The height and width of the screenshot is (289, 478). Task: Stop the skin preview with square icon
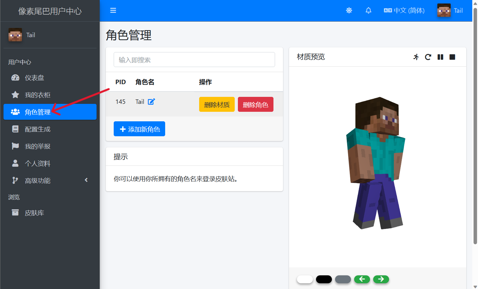[x=452, y=57]
